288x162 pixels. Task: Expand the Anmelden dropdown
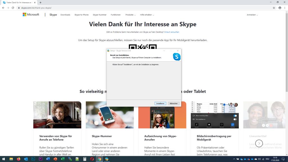point(252,15)
